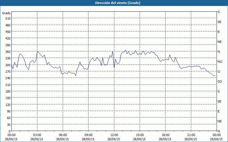228x142 pixels.
Task: Click the N compass label level with 360
Action: pos(219,52)
